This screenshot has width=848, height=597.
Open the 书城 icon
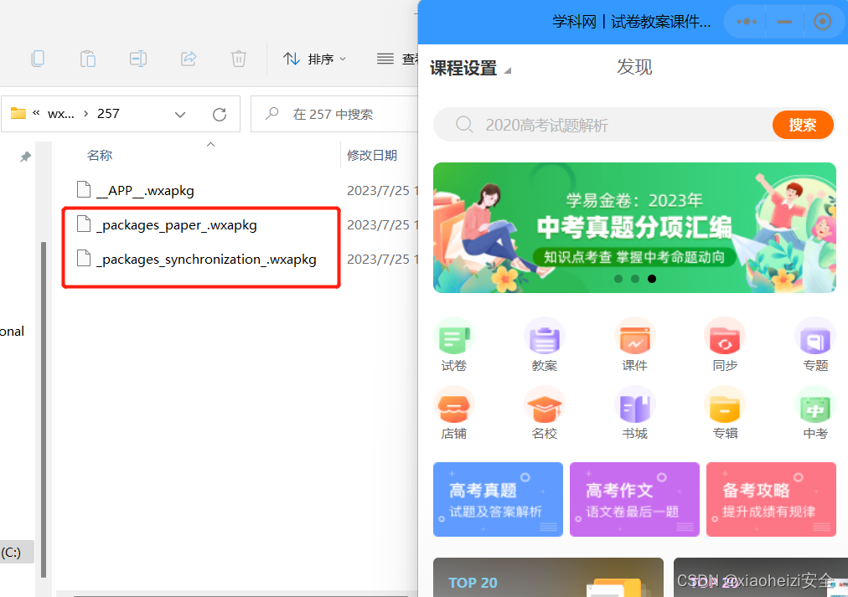point(635,414)
